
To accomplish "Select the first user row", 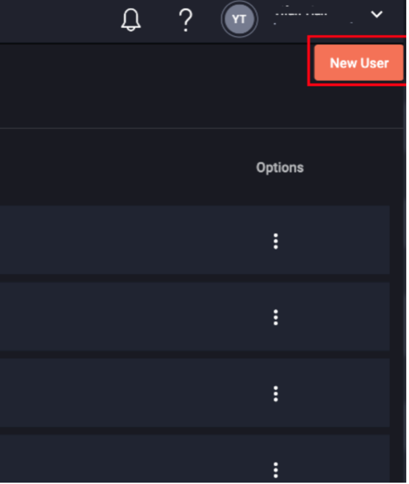I will (195, 240).
